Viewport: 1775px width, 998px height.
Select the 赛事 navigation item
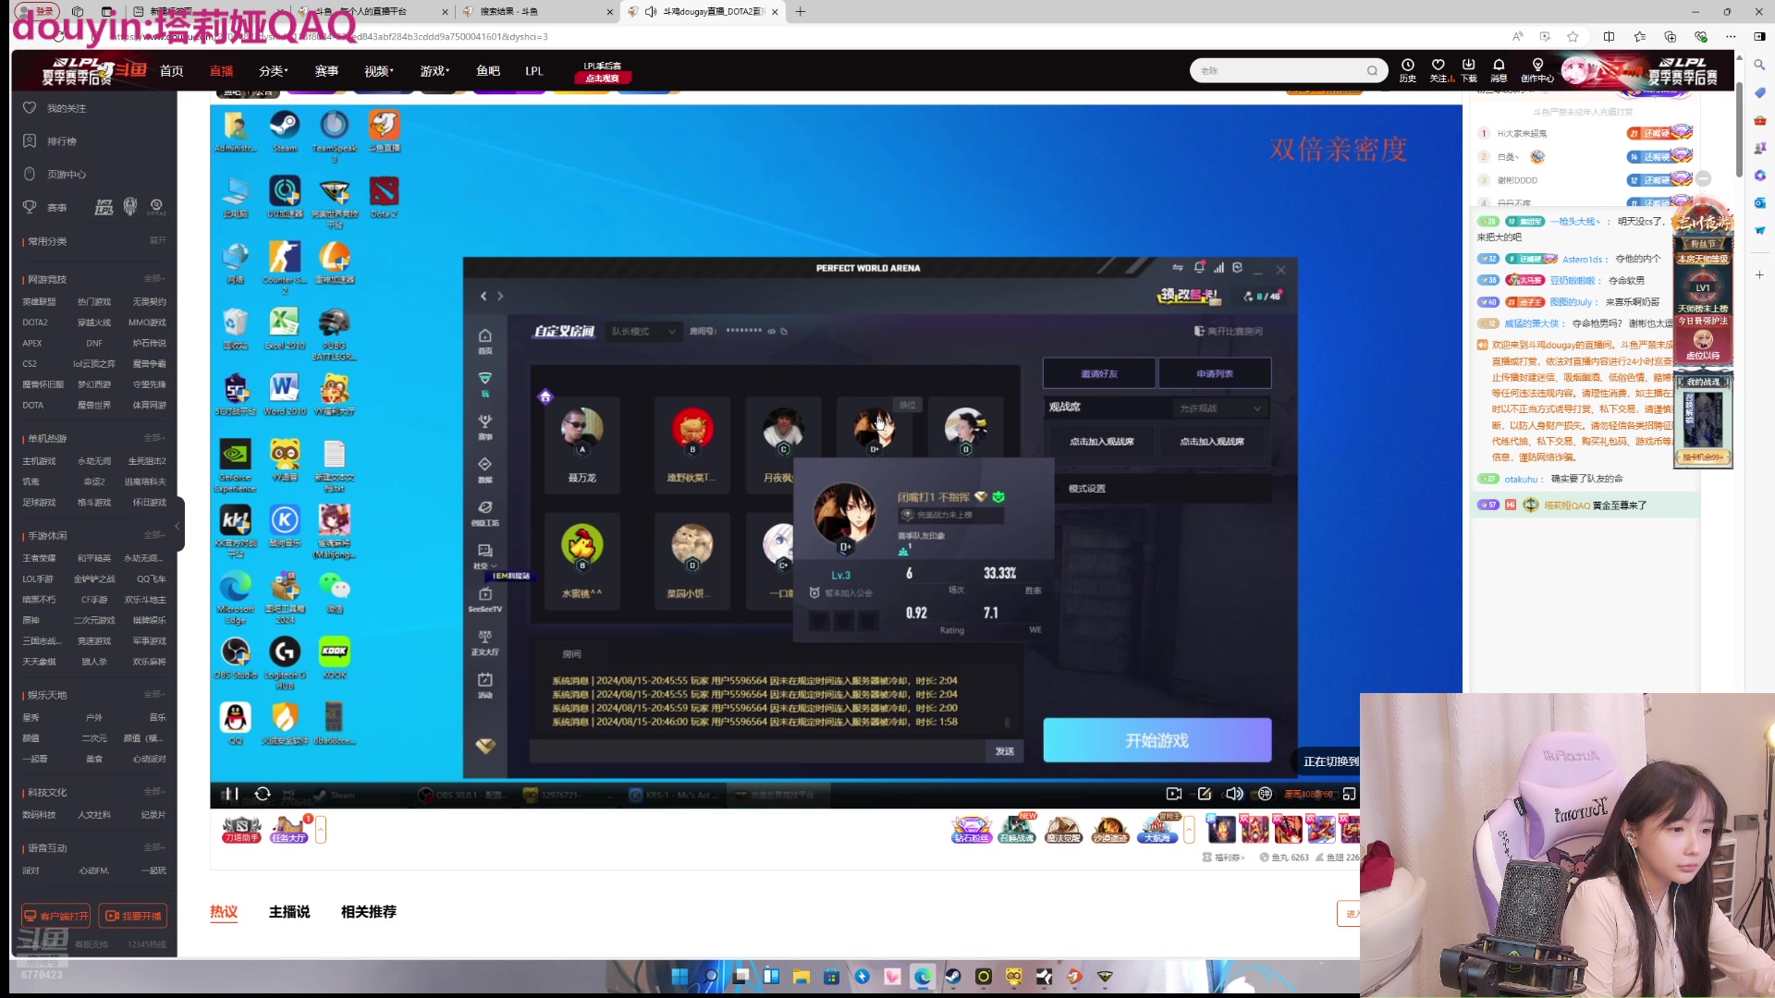pyautogui.click(x=326, y=71)
